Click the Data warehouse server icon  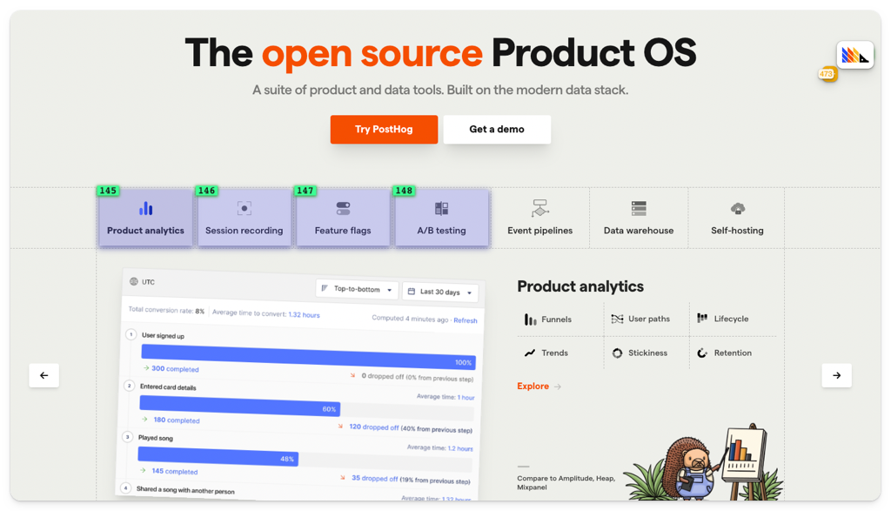[639, 209]
